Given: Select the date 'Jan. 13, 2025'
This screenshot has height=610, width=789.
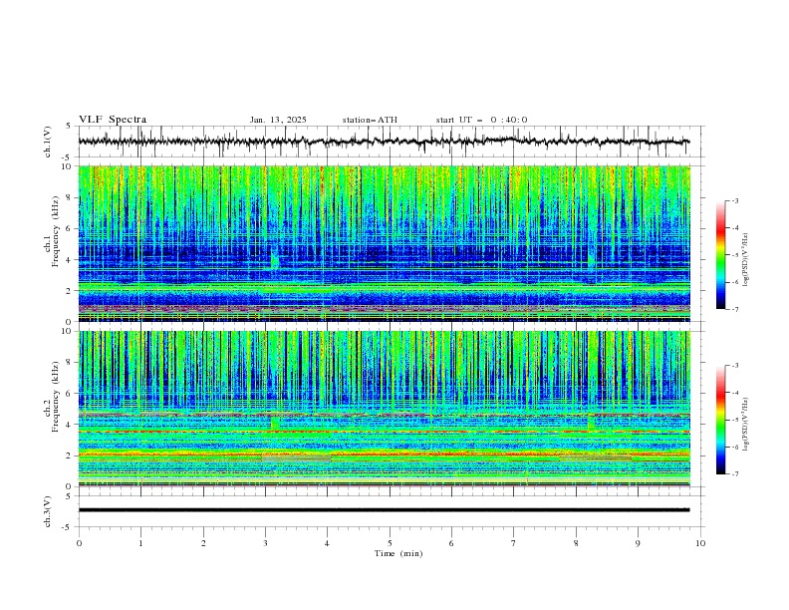Looking at the screenshot, I should (278, 120).
